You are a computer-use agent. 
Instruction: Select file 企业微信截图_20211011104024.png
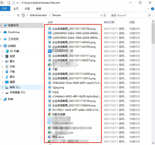pos(74,105)
